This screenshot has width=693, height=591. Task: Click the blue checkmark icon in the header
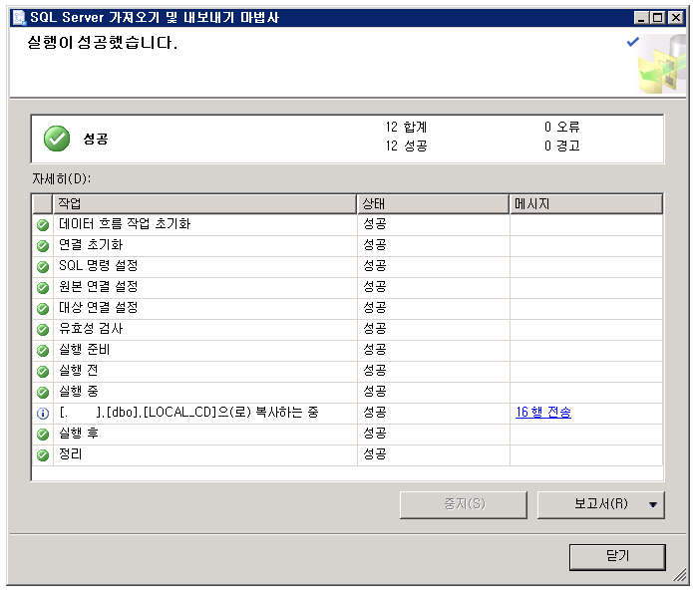tap(633, 42)
